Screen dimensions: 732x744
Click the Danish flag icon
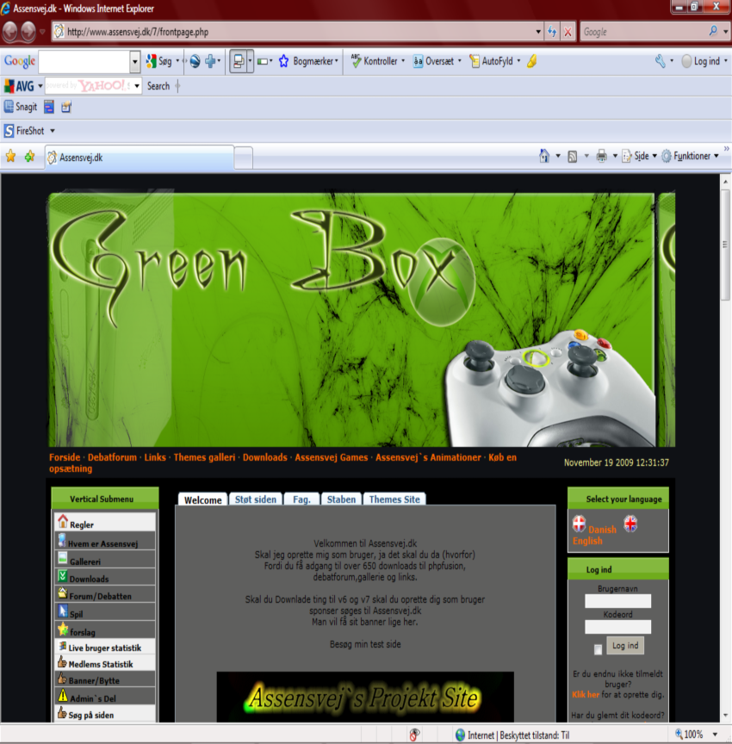coord(579,524)
